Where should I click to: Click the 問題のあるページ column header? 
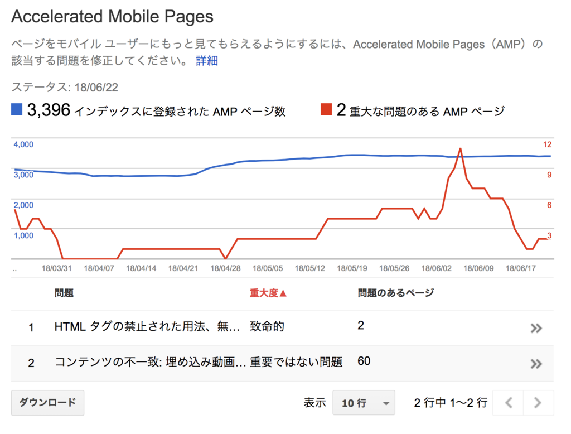tap(396, 293)
